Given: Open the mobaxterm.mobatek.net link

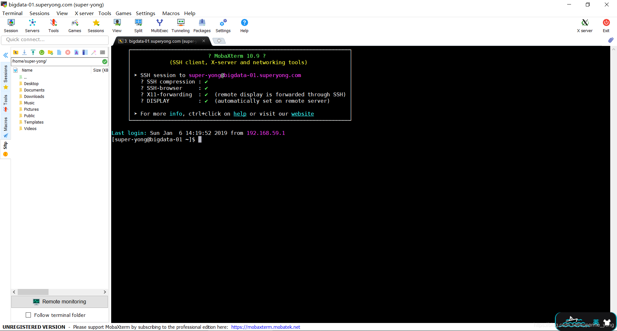Looking at the screenshot, I should [266, 327].
